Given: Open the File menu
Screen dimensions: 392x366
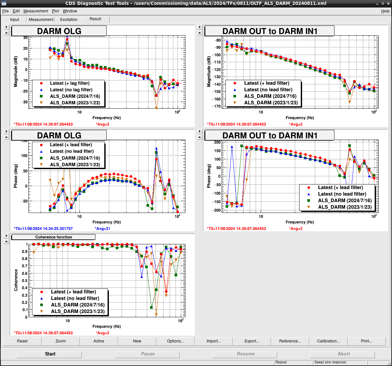Looking at the screenshot, I should (x=6, y=11).
